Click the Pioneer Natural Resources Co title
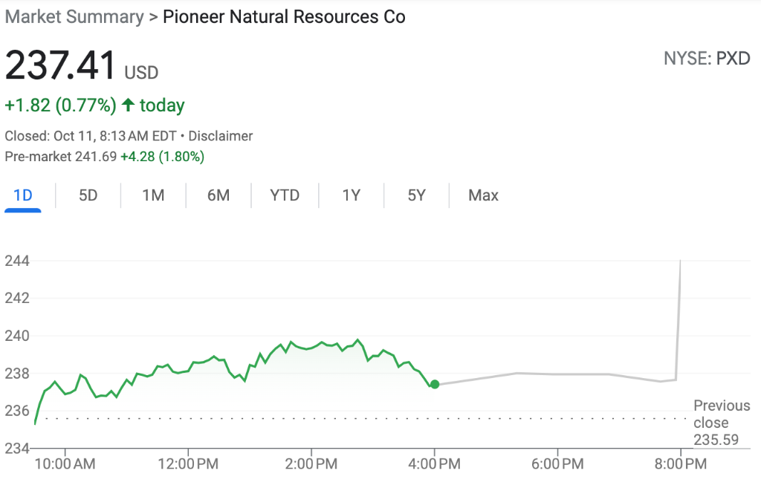This screenshot has height=488, width=761. tap(284, 17)
